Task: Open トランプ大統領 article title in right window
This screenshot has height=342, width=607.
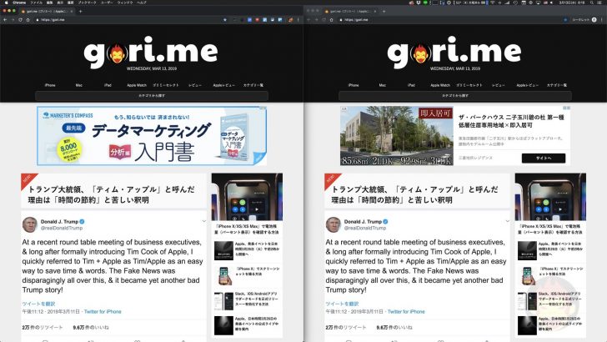Action: pyautogui.click(x=415, y=194)
